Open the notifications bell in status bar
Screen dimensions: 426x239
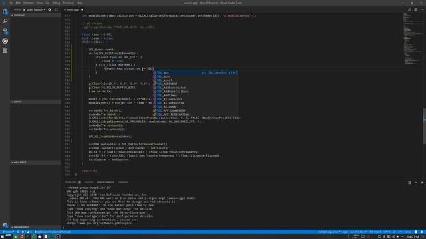pos(421,232)
